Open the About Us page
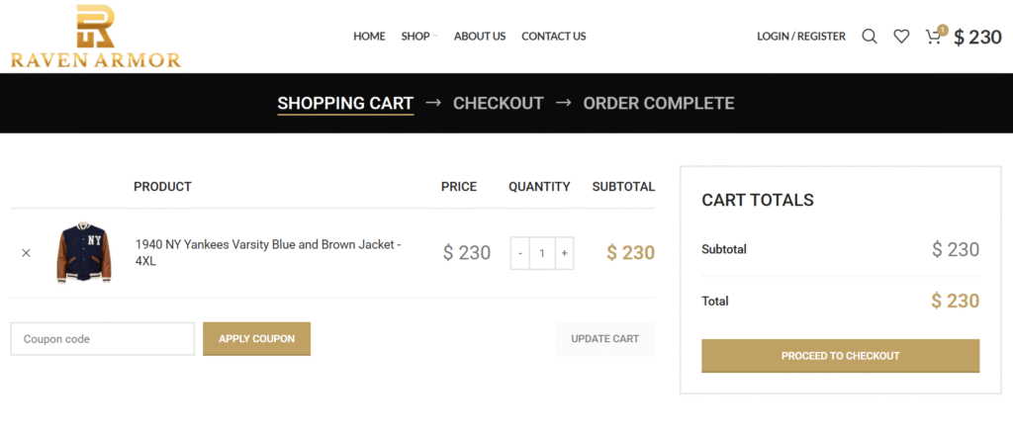 tap(480, 37)
